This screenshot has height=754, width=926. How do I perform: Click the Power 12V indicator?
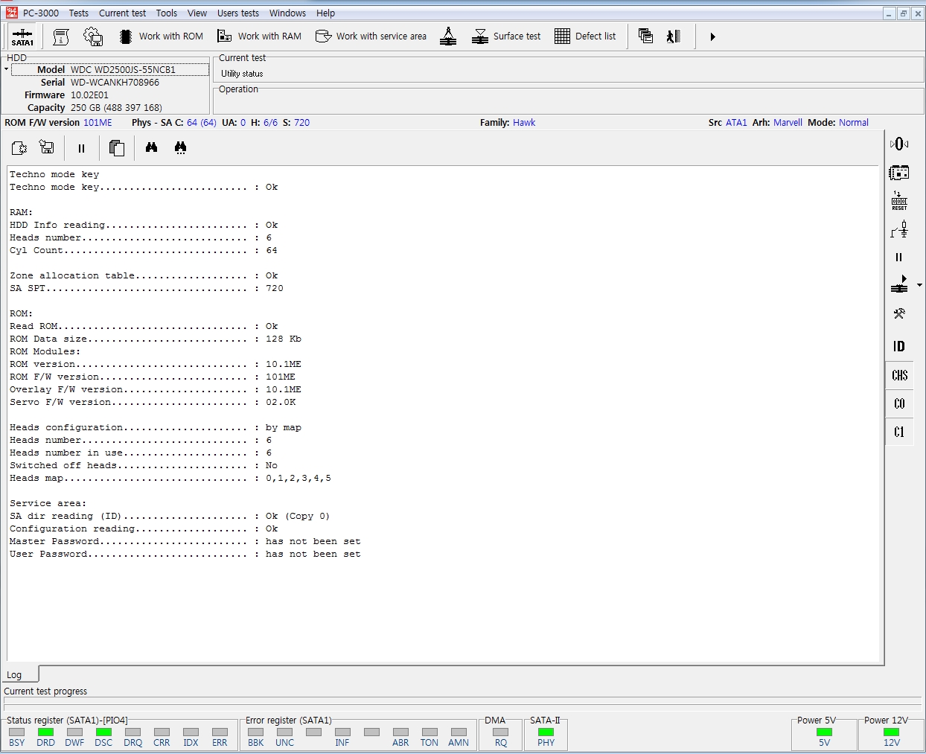tap(892, 737)
